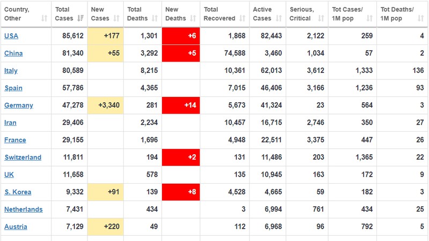This screenshot has height=241, width=429.
Task: Click the Total Recovered column header text
Action: pos(219,14)
